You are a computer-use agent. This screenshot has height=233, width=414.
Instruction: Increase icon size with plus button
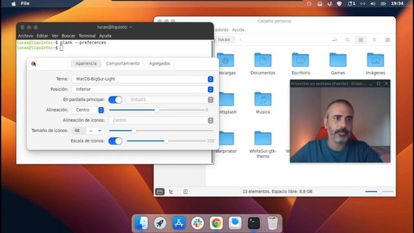click(x=100, y=131)
